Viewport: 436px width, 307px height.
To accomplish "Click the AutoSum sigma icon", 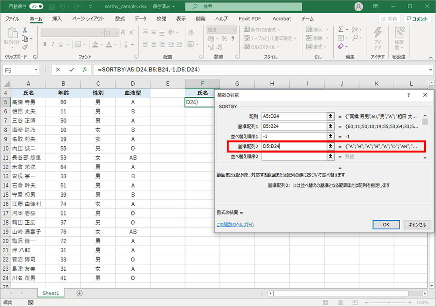I will [x=341, y=29].
